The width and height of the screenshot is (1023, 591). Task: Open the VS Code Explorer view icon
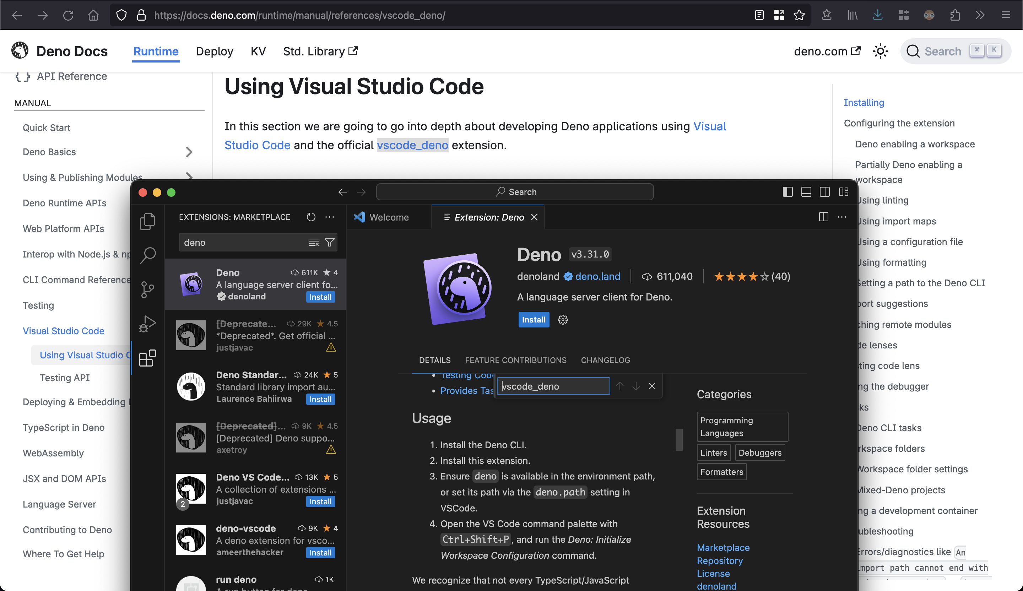tap(147, 222)
